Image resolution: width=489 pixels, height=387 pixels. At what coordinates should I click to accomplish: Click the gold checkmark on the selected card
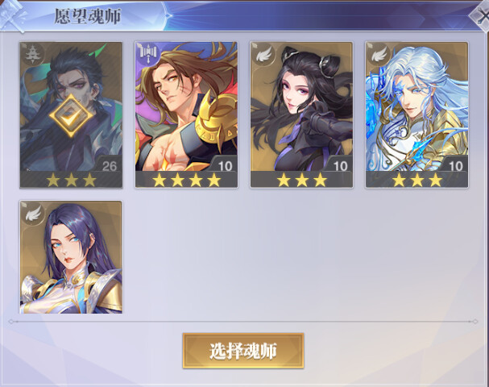coord(71,116)
